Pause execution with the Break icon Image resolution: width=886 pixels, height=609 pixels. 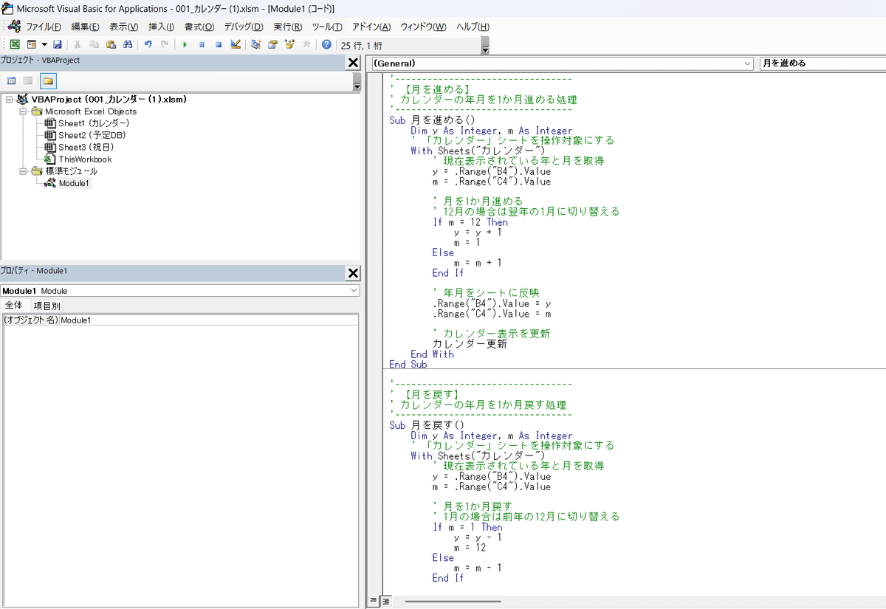click(x=201, y=45)
